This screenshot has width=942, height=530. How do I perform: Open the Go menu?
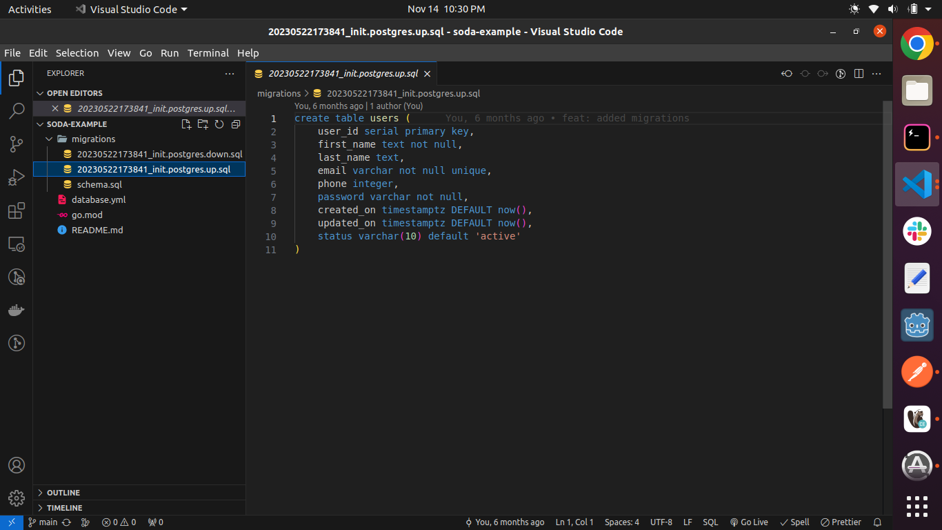point(146,53)
